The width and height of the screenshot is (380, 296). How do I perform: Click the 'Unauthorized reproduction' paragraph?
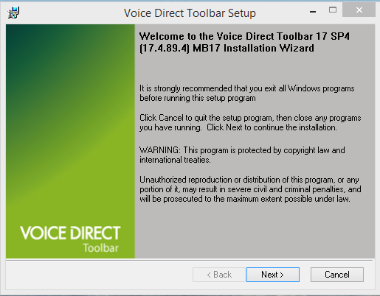pyautogui.click(x=250, y=189)
